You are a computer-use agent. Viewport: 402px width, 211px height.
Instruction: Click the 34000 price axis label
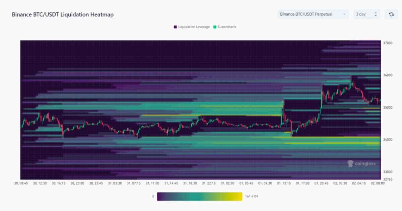click(x=387, y=139)
